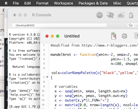Open the Misc menu
The image size is (138, 109).
(x=117, y=3)
